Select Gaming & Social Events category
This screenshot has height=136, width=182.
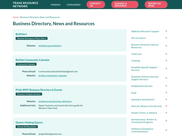[x=143, y=99]
